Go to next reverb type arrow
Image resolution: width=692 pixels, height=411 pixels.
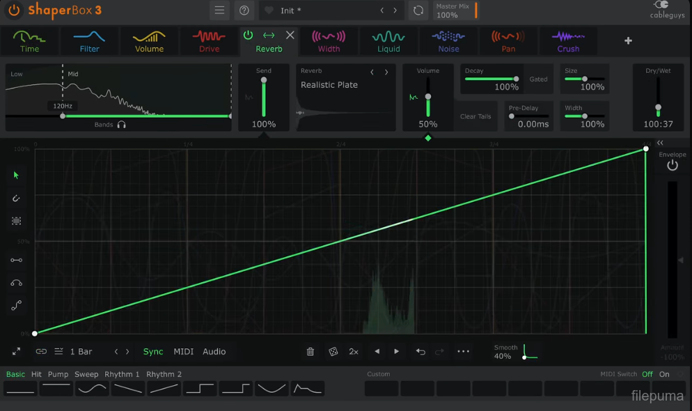pyautogui.click(x=386, y=72)
